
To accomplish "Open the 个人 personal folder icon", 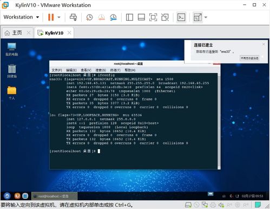I will click(12, 93).
